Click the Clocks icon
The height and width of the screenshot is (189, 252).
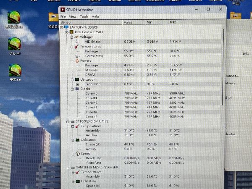point(77,89)
